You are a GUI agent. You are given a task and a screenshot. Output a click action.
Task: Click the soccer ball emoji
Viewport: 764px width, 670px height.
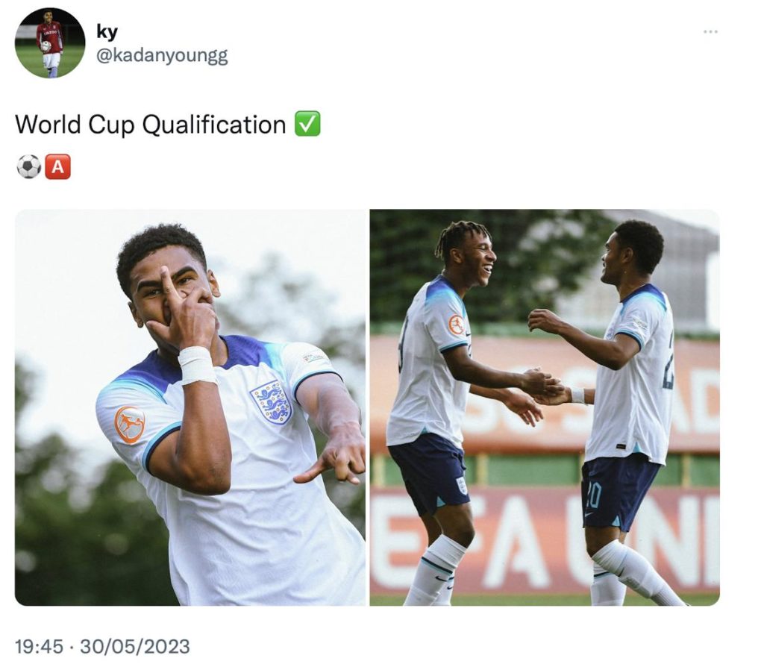[29, 166]
